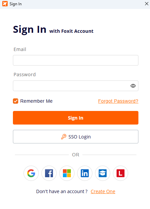Screen dimensions: 150x209
Task: Click the Email field label
Action: (20, 49)
